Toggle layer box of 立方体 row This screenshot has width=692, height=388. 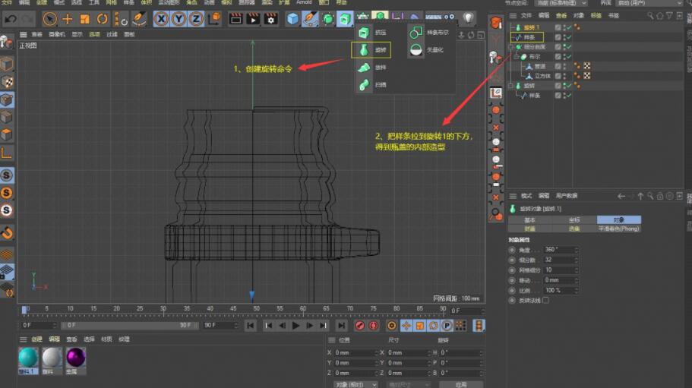[x=558, y=76]
